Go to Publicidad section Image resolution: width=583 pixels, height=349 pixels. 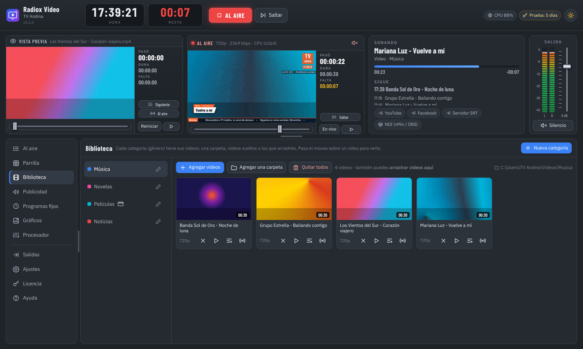42,192
